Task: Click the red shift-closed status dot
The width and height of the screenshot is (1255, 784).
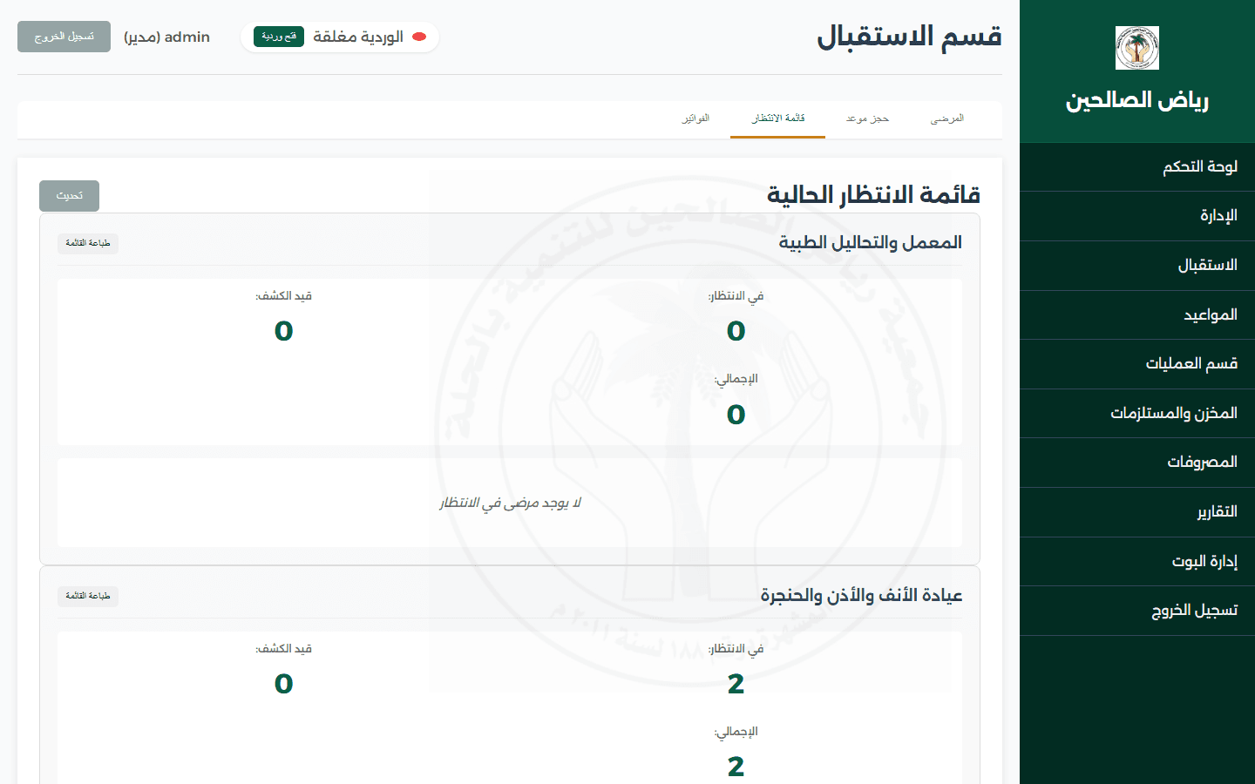Action: pos(419,37)
